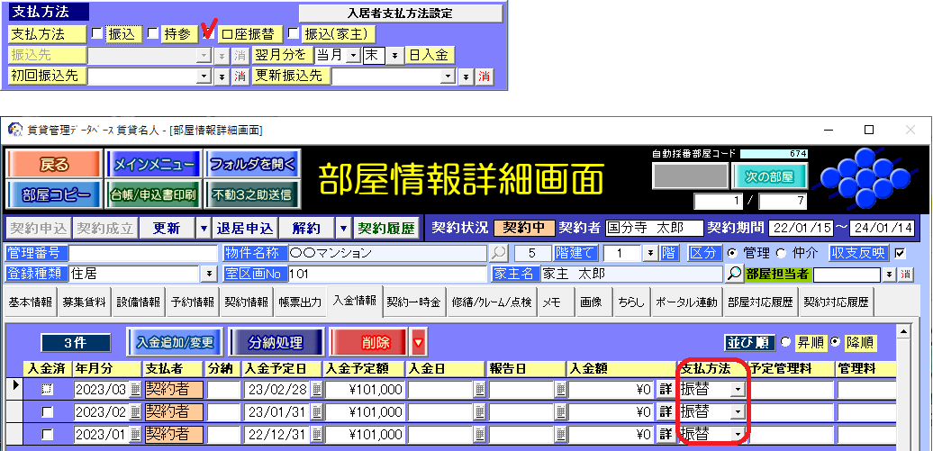Switch to the 契約情報 tab
933x451 pixels.
[244, 302]
